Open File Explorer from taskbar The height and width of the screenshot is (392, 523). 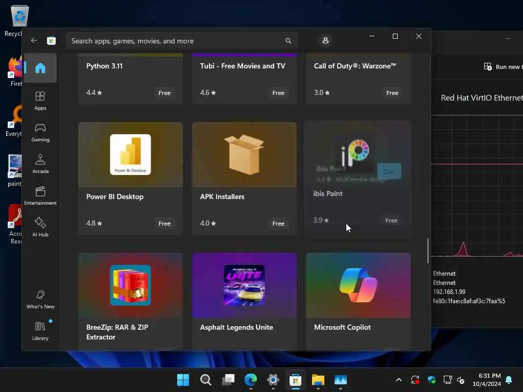(x=318, y=380)
